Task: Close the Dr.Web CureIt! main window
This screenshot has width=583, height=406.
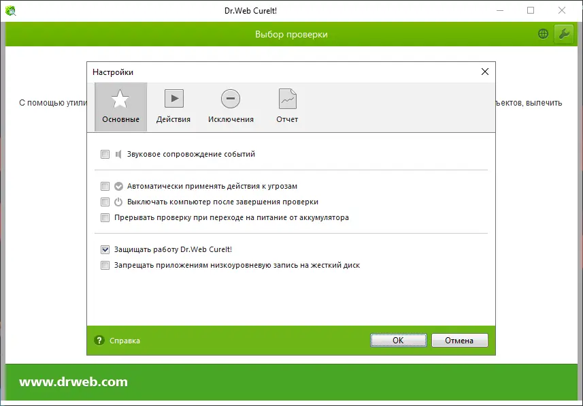Action: click(562, 10)
